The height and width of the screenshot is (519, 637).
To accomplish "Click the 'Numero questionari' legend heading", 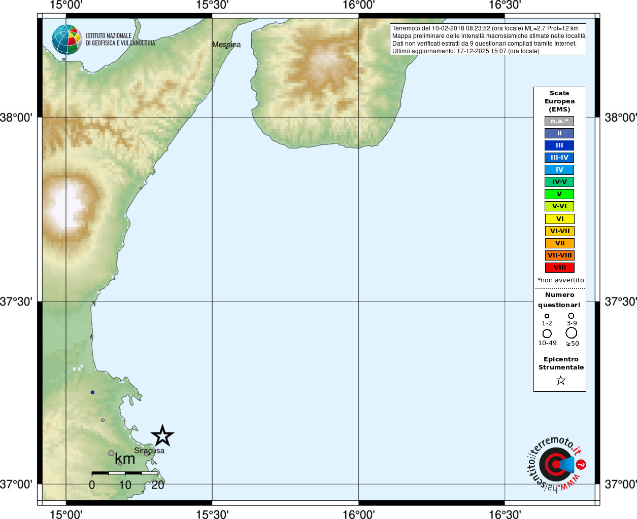I will click(559, 300).
